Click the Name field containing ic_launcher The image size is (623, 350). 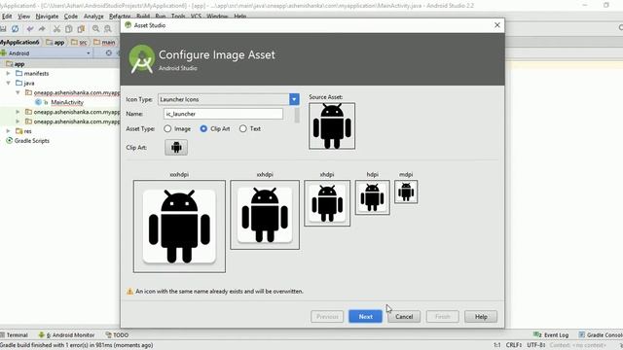pos(223,114)
